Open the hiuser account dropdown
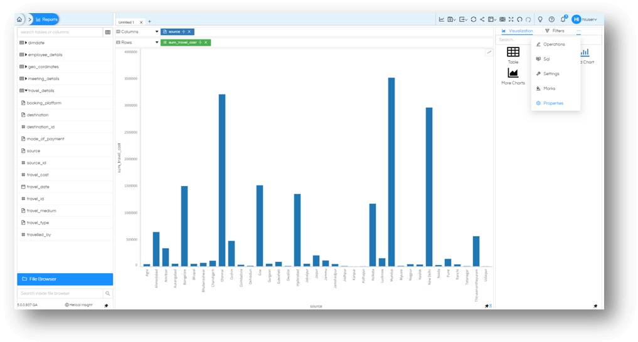 point(585,19)
